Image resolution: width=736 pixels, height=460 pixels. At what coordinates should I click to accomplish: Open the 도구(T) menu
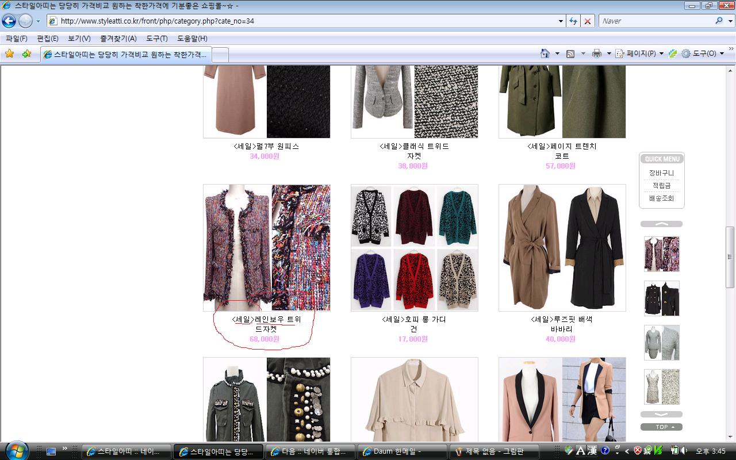157,39
